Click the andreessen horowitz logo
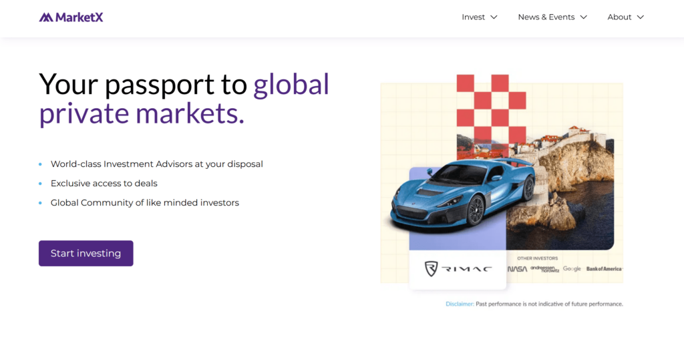The height and width of the screenshot is (353, 684). [544, 269]
